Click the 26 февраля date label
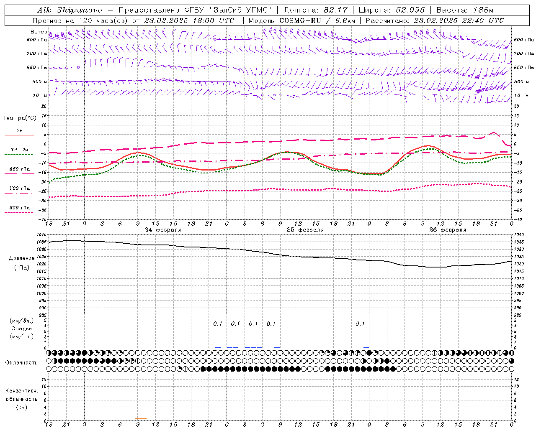 (448, 230)
